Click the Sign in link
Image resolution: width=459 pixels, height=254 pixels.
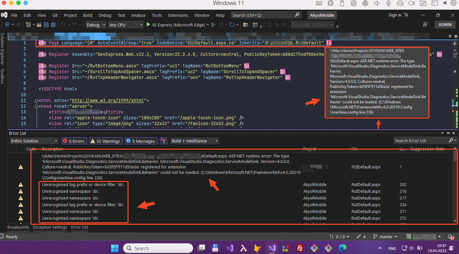[x=395, y=15]
